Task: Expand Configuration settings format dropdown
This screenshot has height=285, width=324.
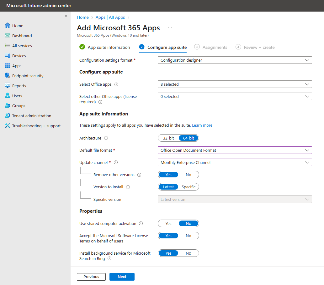Action: click(235, 60)
